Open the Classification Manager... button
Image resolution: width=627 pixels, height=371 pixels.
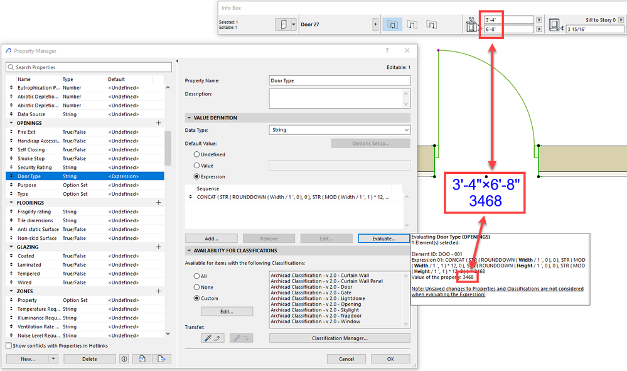(340, 338)
